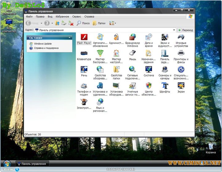Open the Файл menu
Image resolution: width=222 pixels, height=172 pixels.
tap(29, 16)
